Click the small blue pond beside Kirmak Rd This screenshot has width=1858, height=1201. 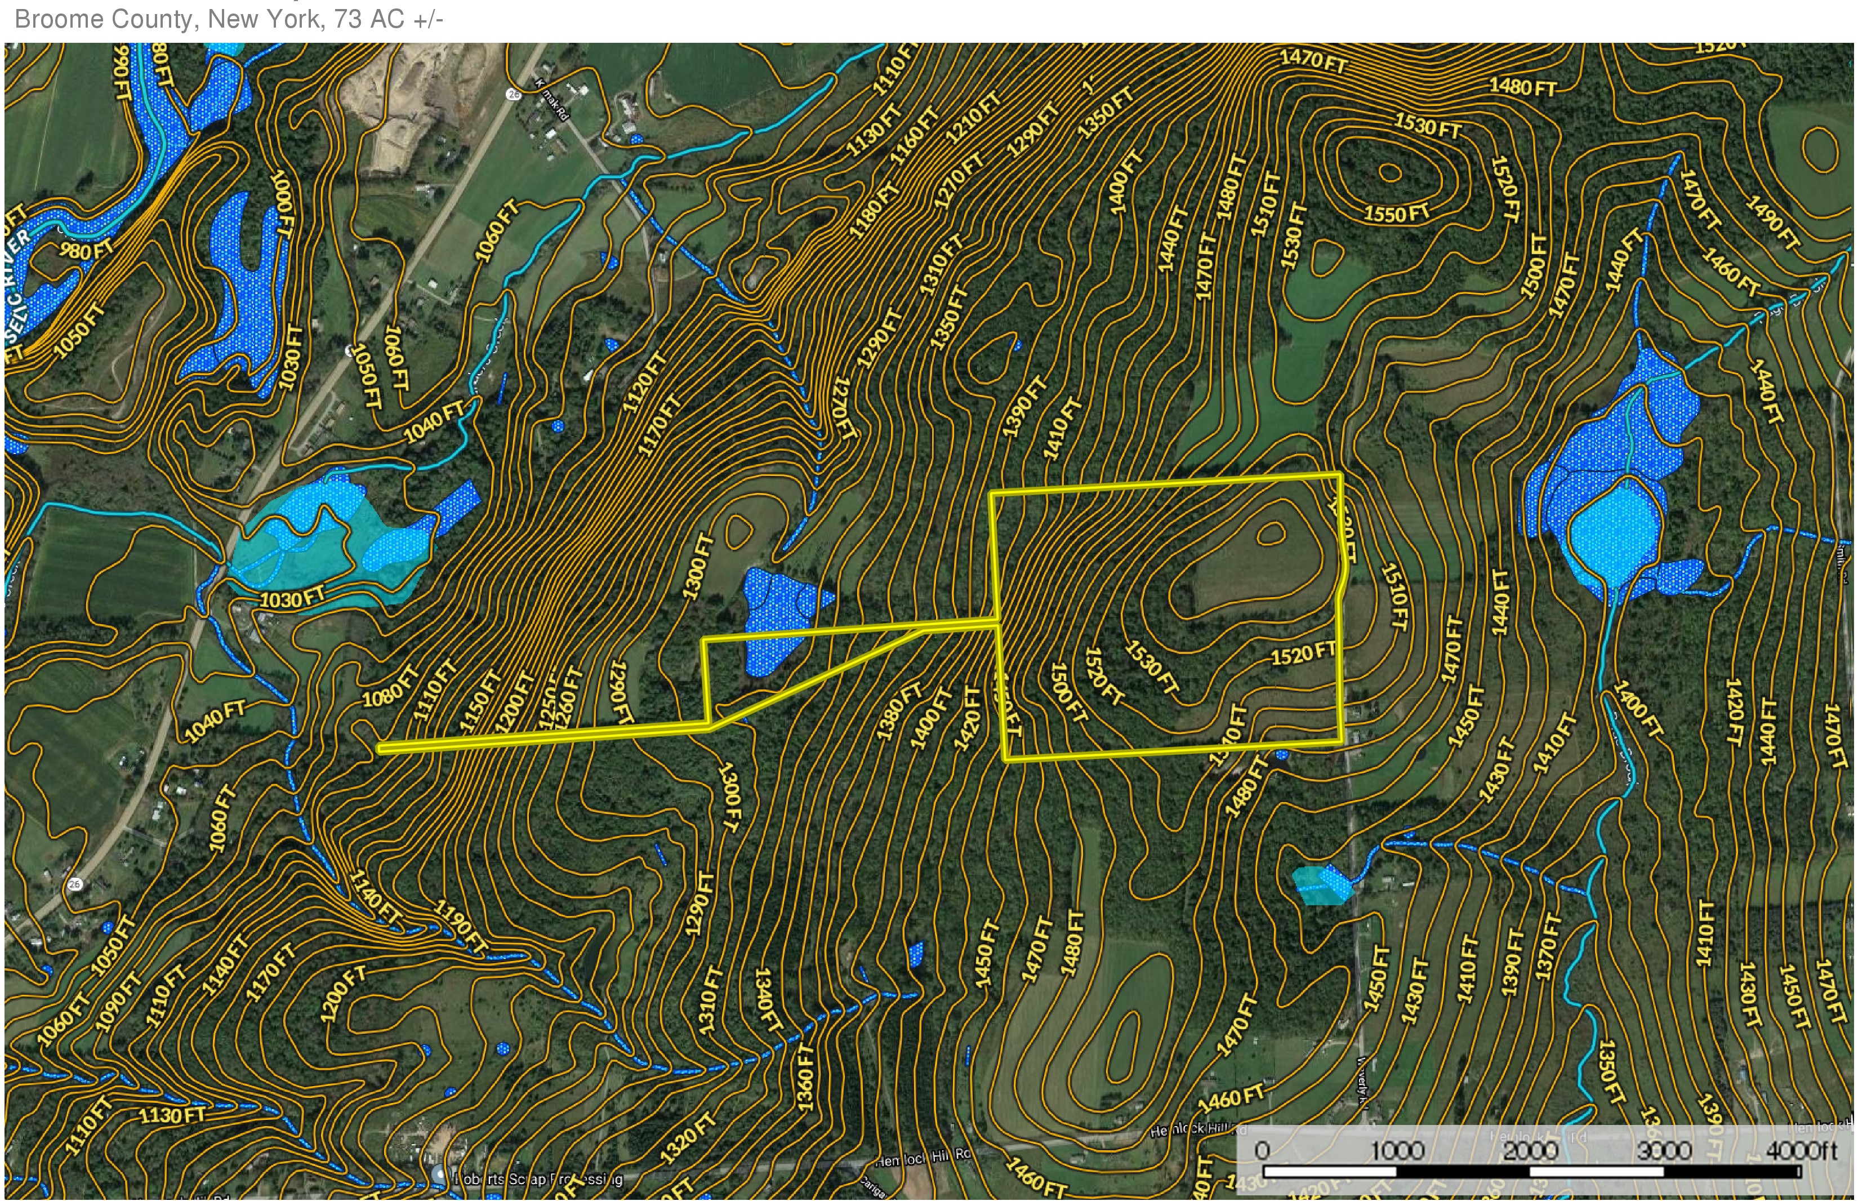click(637, 140)
